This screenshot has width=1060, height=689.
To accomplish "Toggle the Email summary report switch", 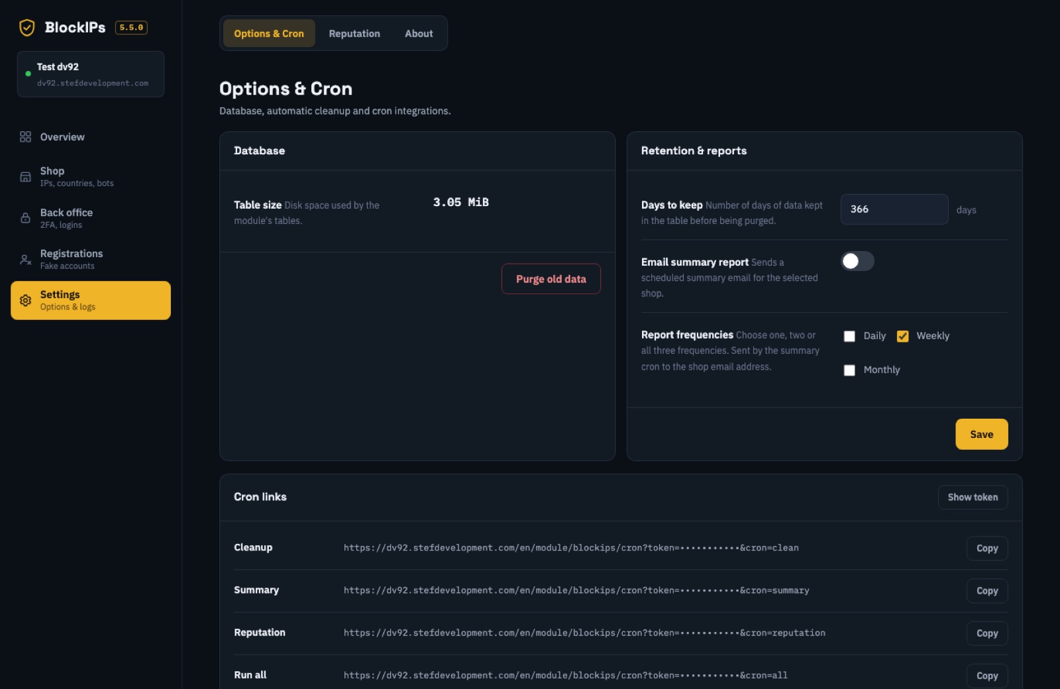I will [x=857, y=261].
